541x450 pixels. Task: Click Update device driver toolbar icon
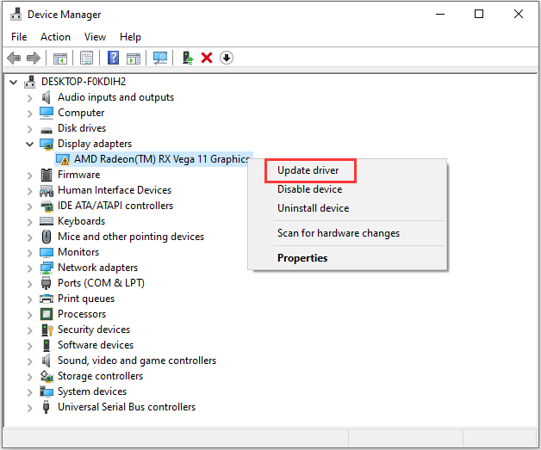click(188, 58)
